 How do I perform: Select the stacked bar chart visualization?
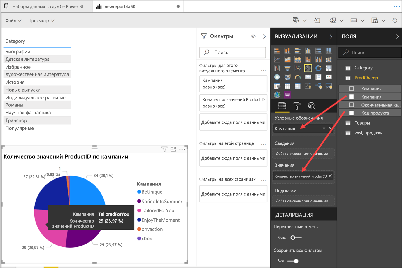coord(277,51)
